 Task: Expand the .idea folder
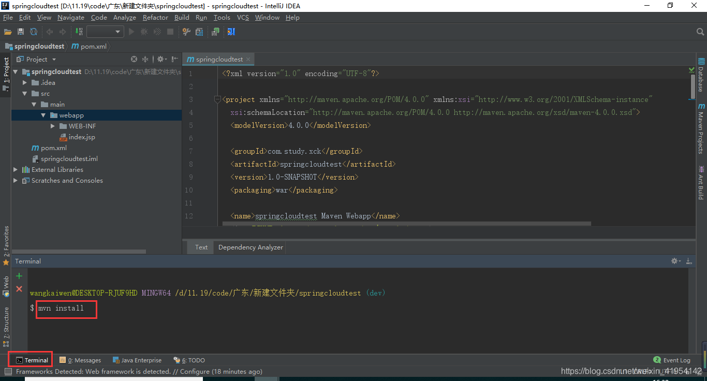[x=25, y=83]
